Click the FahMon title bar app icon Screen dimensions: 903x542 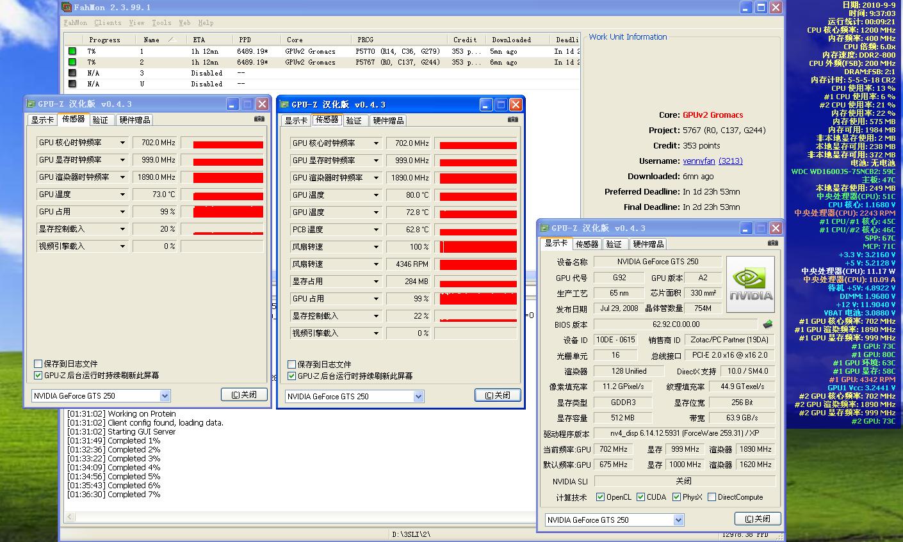pos(66,7)
